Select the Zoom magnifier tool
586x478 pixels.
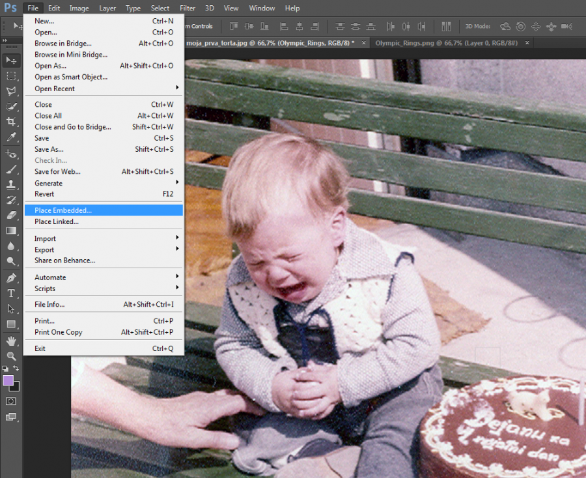(11, 356)
